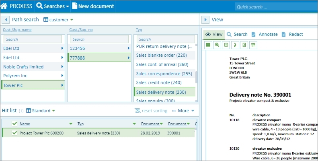Screen dimensions: 318x161
Task: Click the zoom-in magnifier icon in viewer
Action: [x=217, y=45]
